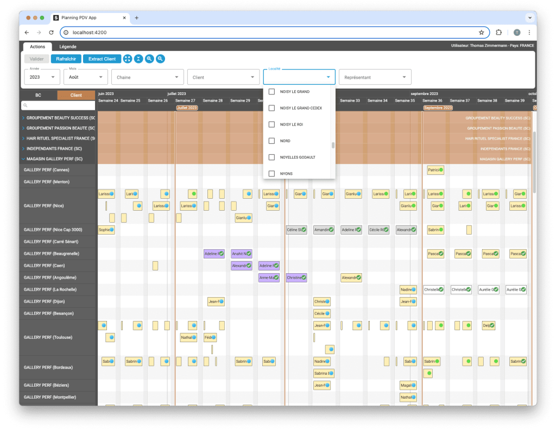The image size is (556, 429).
Task: Open the Année dropdown showing 2023
Action: (42, 77)
